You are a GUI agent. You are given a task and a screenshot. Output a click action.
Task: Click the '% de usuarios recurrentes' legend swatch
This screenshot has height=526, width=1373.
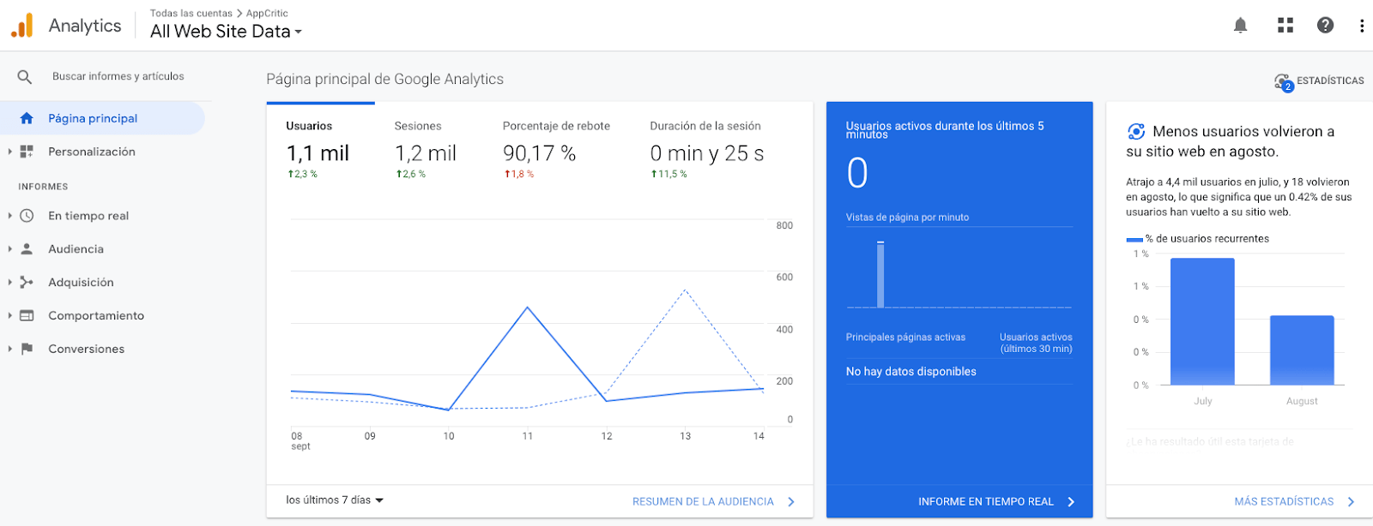(1134, 240)
